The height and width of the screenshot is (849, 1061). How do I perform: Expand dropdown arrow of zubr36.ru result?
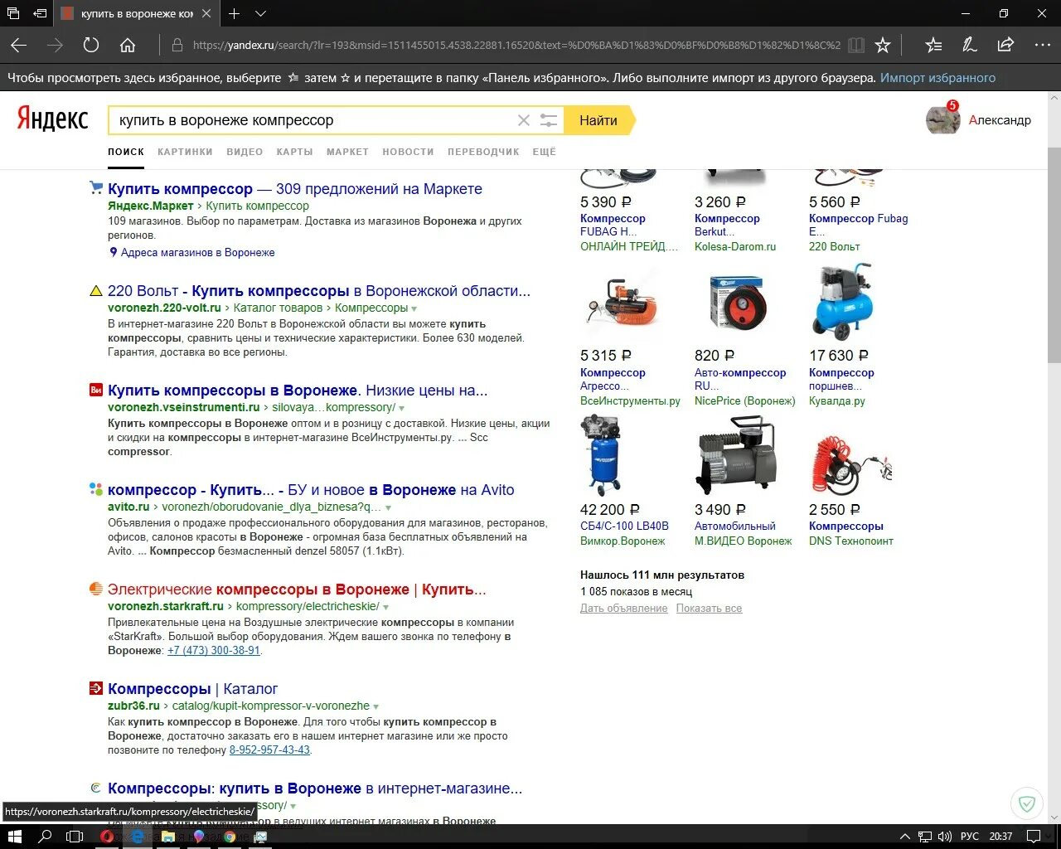pyautogui.click(x=375, y=706)
